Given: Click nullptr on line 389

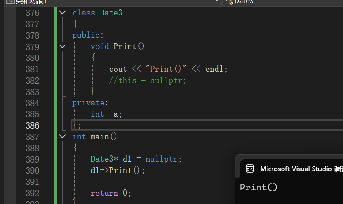Looking at the screenshot, I should pyautogui.click(x=161, y=159).
